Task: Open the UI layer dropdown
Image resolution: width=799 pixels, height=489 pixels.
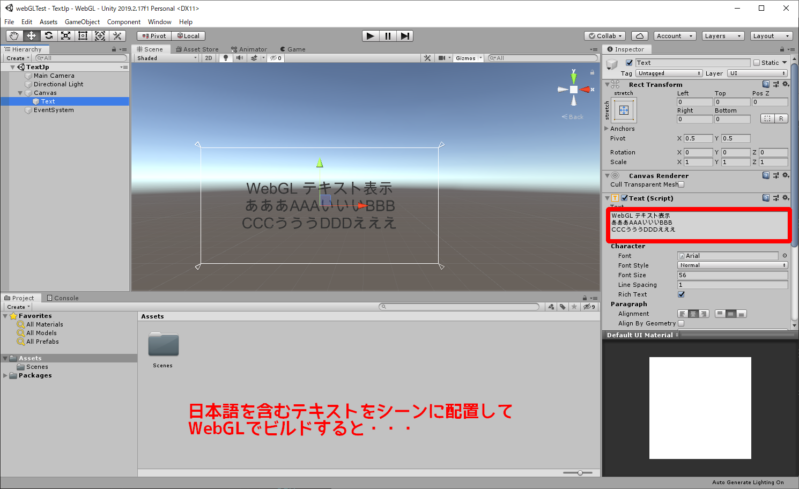Action: (x=757, y=73)
